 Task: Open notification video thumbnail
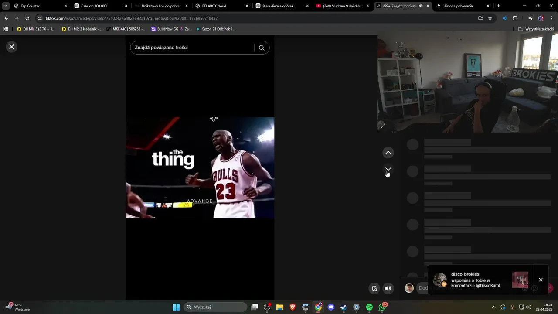coord(520,280)
